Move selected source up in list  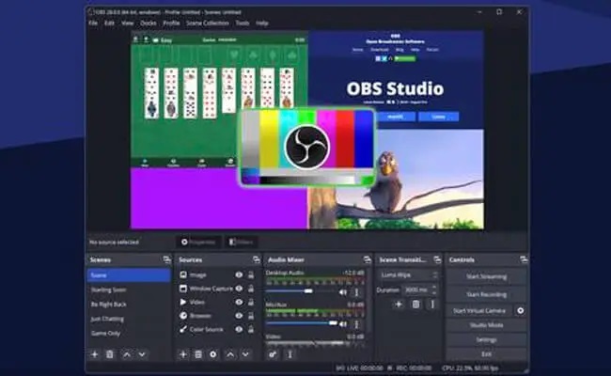click(x=229, y=354)
